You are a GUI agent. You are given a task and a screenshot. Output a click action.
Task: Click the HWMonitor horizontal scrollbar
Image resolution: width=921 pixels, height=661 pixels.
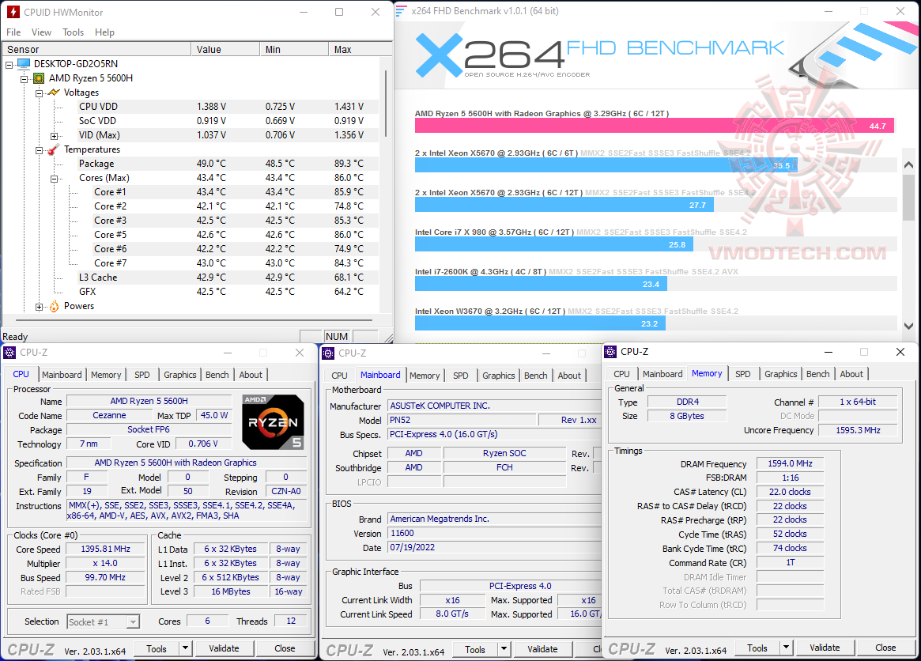tap(194, 320)
